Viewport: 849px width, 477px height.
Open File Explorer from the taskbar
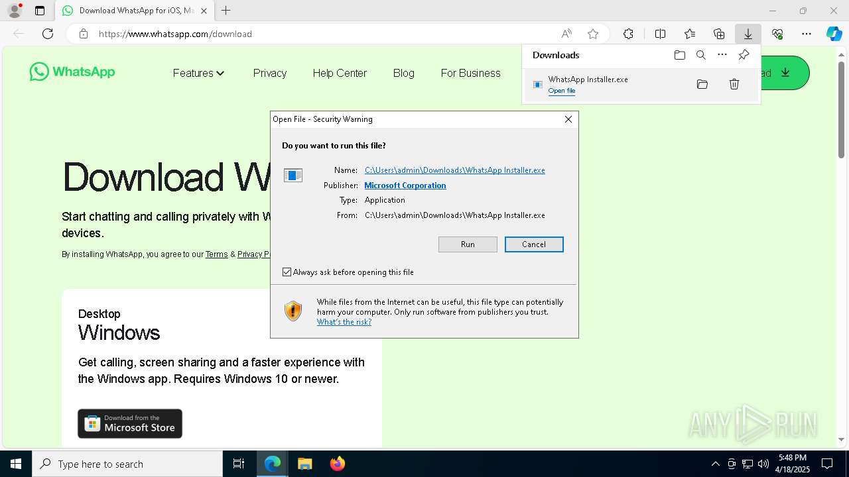click(x=304, y=464)
